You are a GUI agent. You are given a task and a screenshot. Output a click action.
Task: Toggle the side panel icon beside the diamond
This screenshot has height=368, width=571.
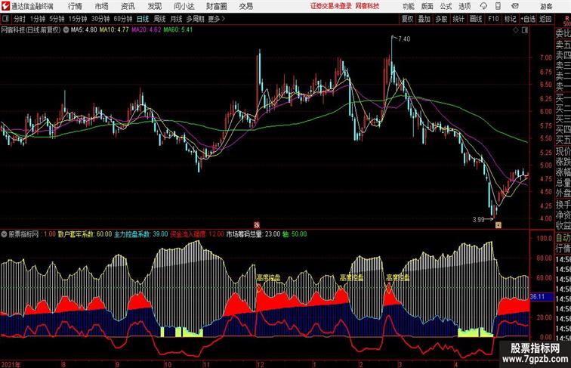(525, 30)
